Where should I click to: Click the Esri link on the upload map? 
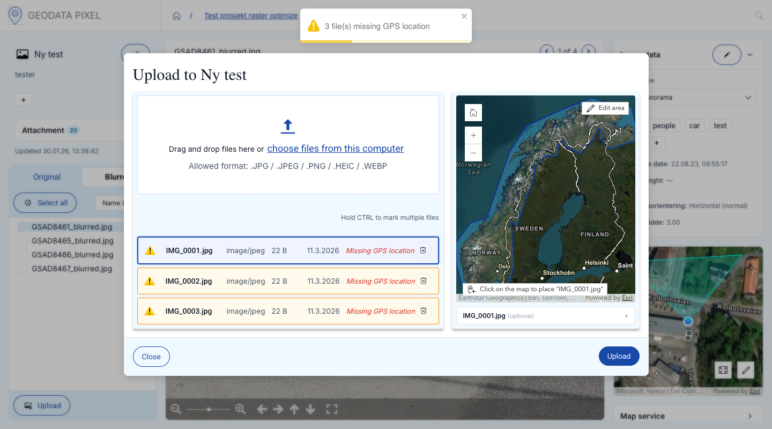click(627, 298)
